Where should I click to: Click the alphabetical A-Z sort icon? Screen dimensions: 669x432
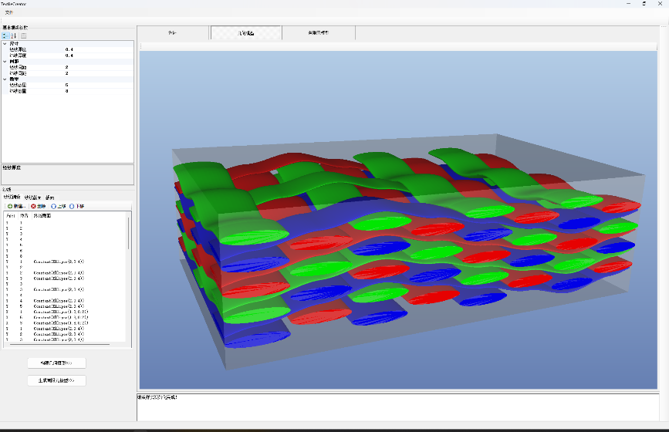[x=13, y=35]
